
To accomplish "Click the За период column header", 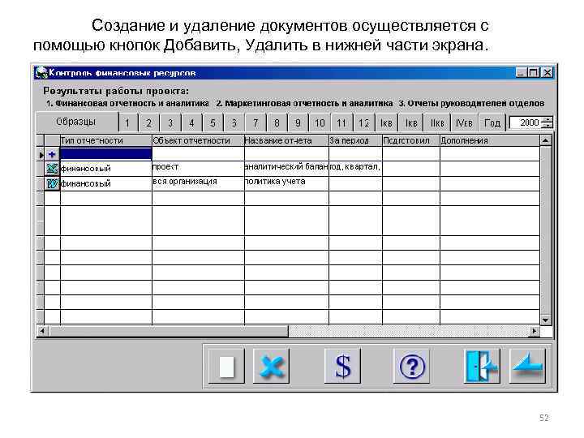I will coord(356,141).
